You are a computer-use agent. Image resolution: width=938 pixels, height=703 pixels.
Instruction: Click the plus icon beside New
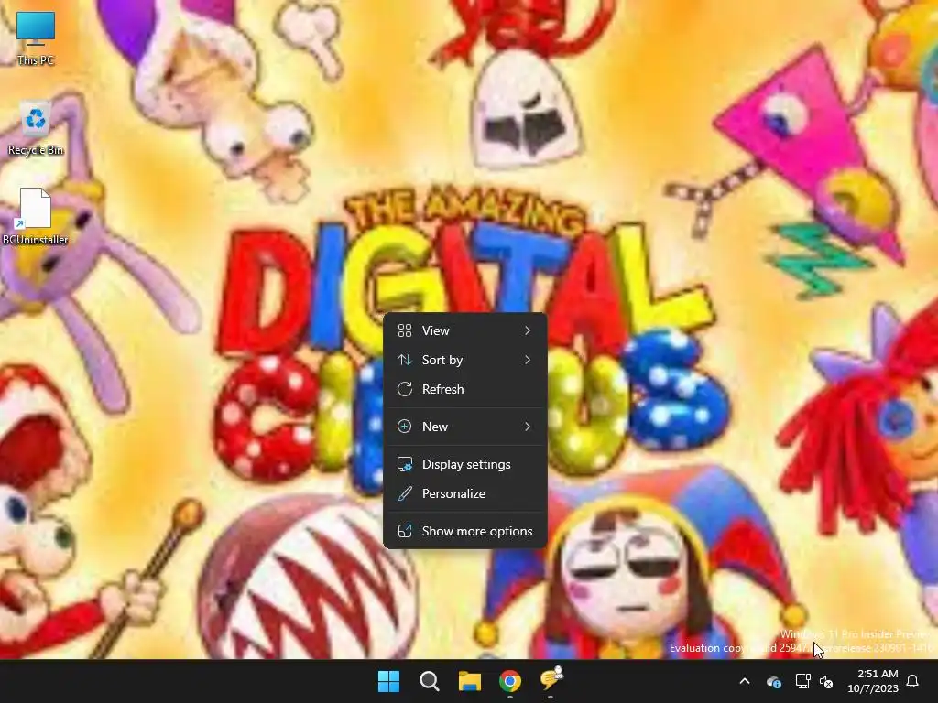pos(405,427)
